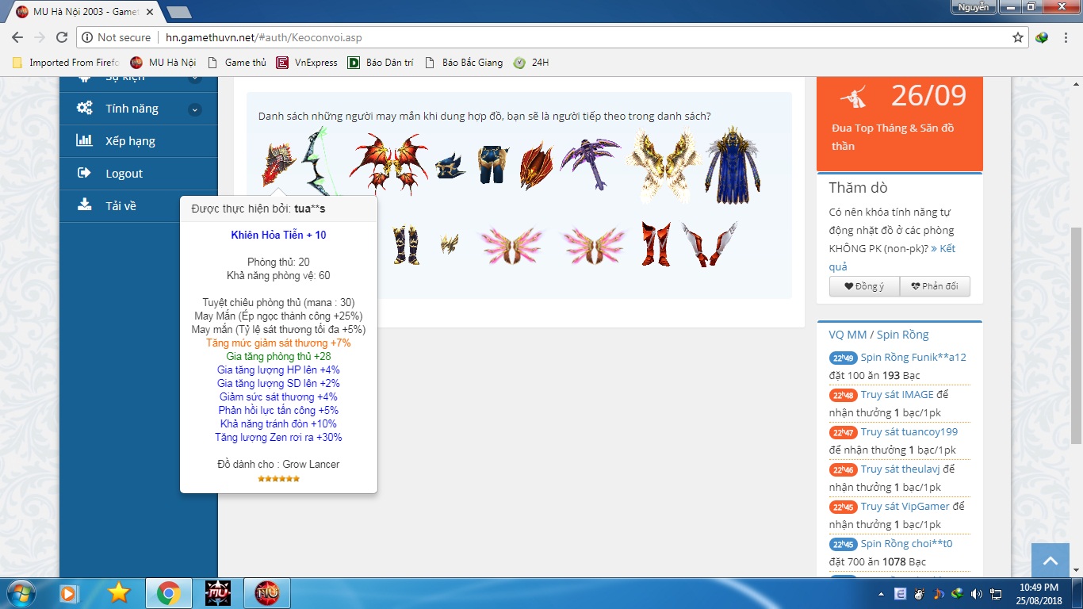Open the VQ MM link
Viewport: 1083px width, 609px height.
(x=848, y=335)
